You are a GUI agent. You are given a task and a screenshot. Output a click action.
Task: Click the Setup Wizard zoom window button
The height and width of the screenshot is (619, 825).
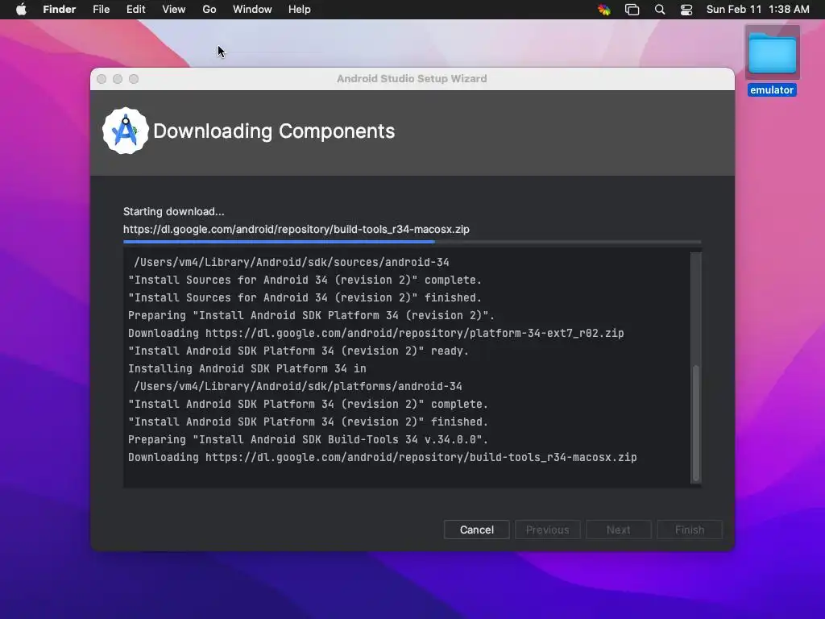pos(134,79)
